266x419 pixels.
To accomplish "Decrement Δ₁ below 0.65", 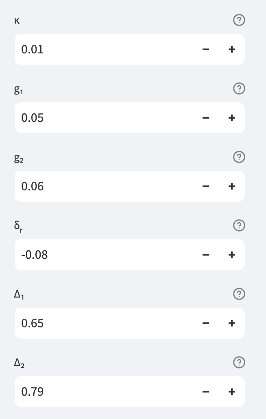I will coord(206,323).
